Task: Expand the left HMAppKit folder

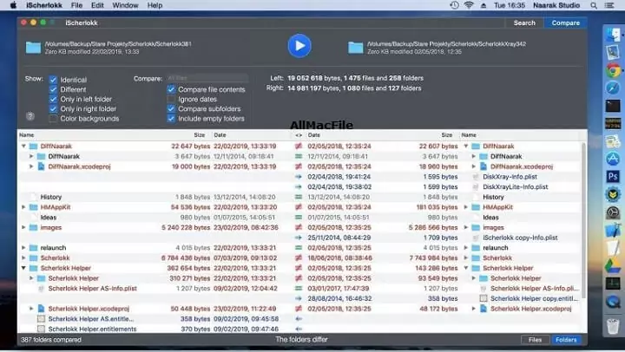Action: pyautogui.click(x=23, y=207)
